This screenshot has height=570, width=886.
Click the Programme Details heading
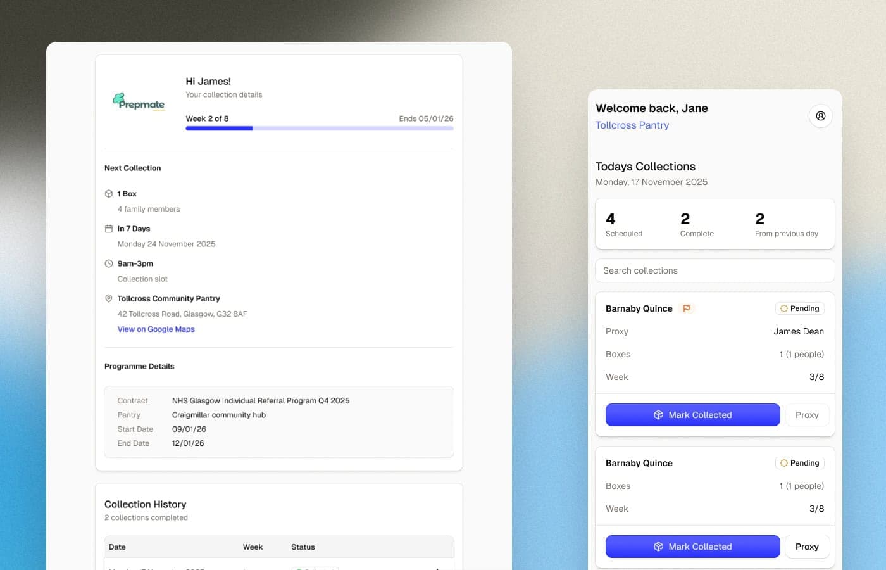[x=139, y=366]
